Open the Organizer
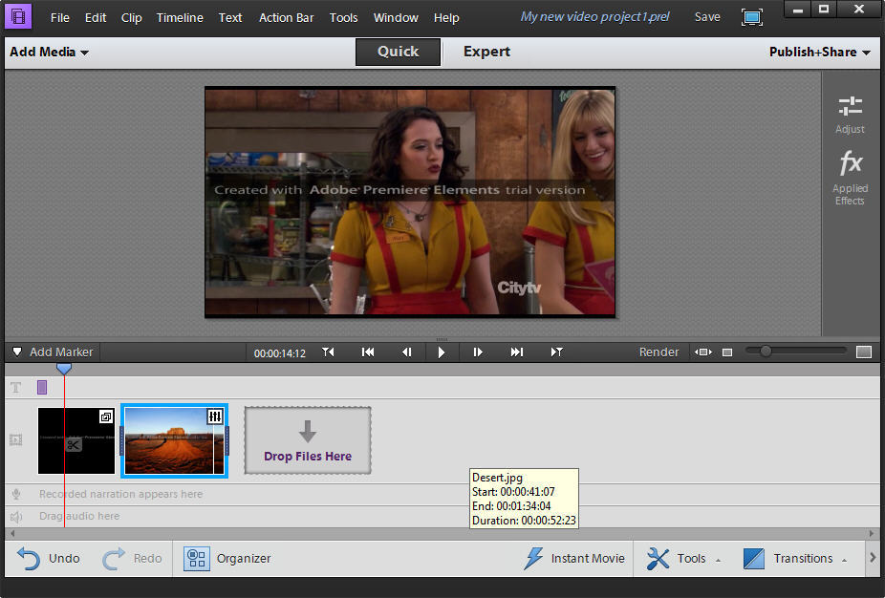The height and width of the screenshot is (598, 885). click(227, 559)
